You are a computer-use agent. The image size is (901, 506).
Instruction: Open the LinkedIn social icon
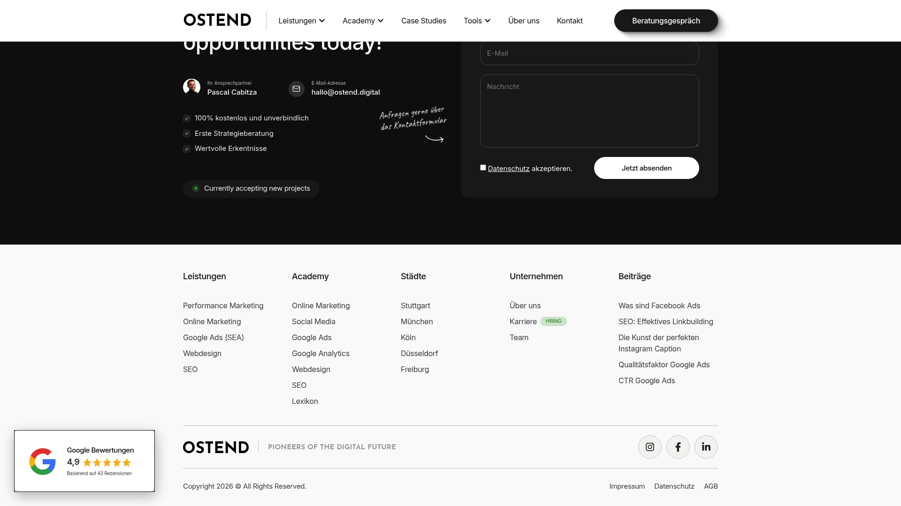pos(706,447)
